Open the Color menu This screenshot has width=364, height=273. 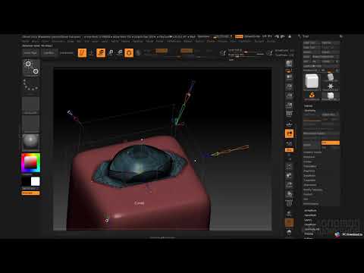(45, 41)
